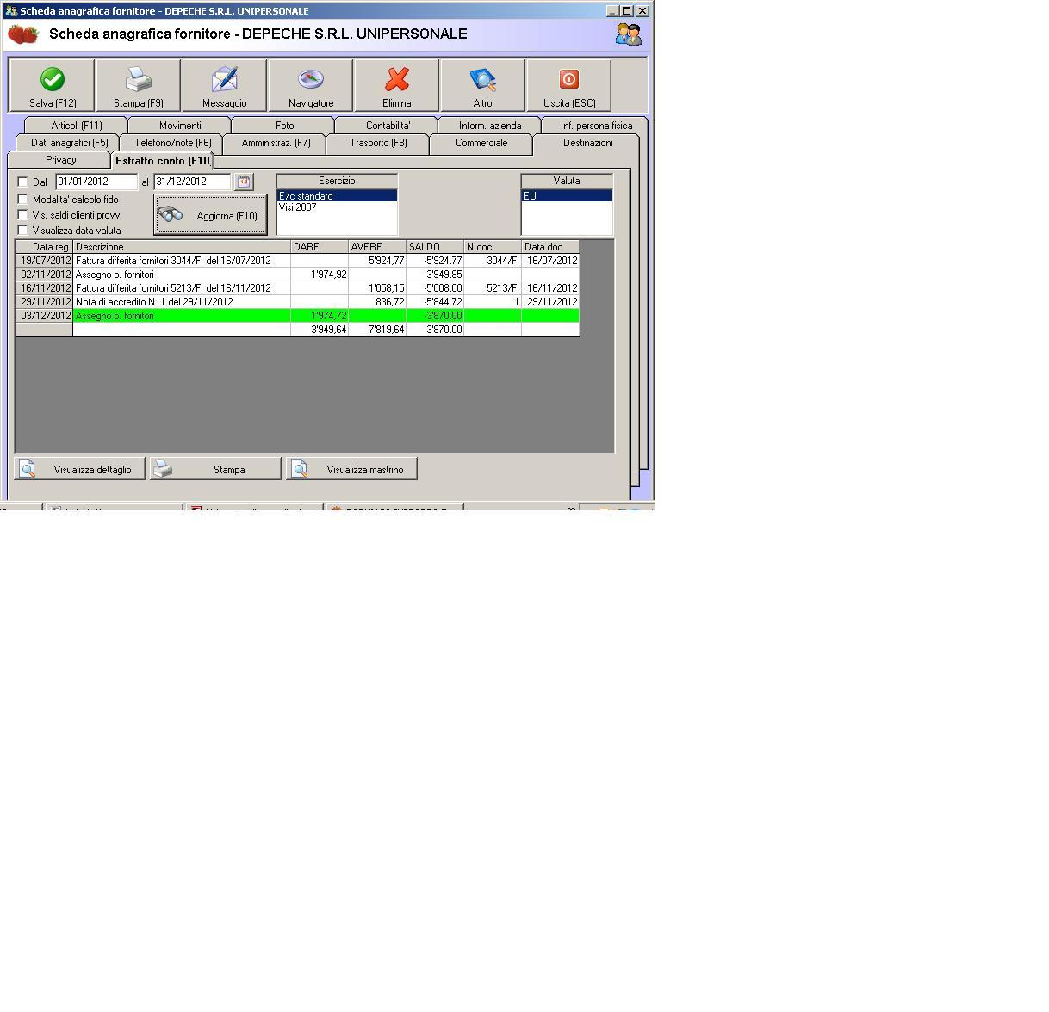Click the Stampa (F9) printer toolbar button

[138, 85]
